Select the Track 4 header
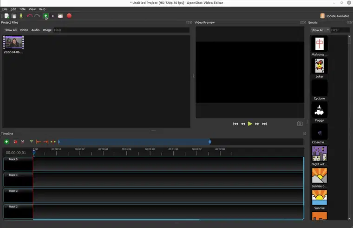The height and width of the screenshot is (228, 353). tap(18, 180)
